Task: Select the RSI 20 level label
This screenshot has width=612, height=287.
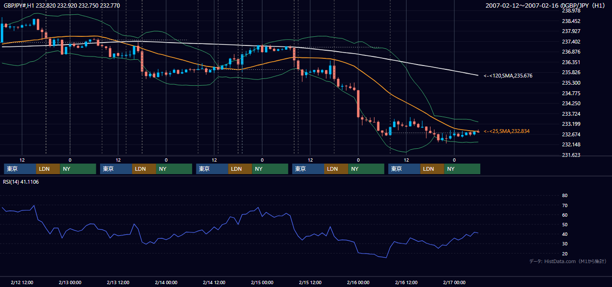Action: coord(565,254)
